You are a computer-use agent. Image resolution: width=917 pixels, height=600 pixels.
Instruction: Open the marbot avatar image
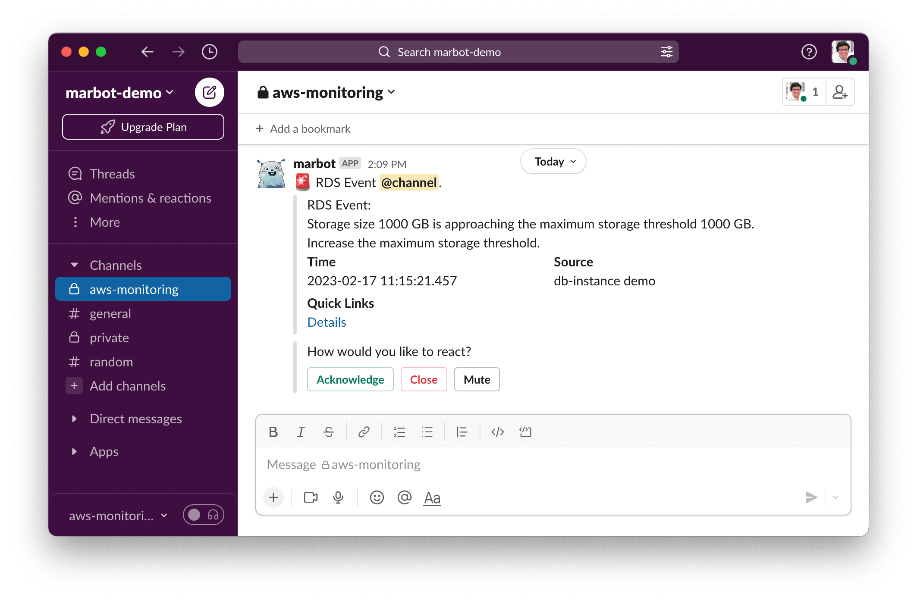point(271,173)
